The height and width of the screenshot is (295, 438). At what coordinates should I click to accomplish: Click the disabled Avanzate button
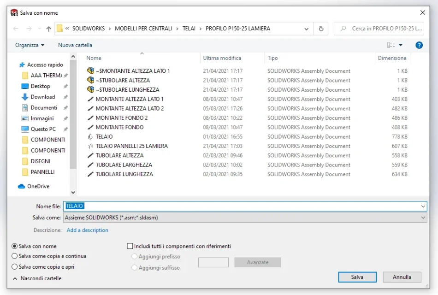(258, 262)
